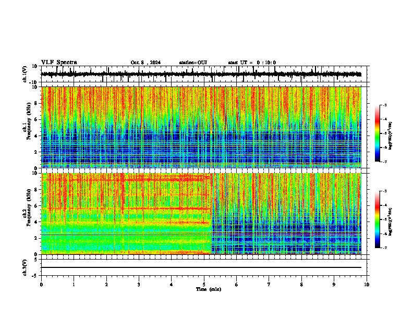Click the "ch.2 Frequency (kHz)" axis label
This screenshot has width=413, height=319.
pyautogui.click(x=27, y=207)
